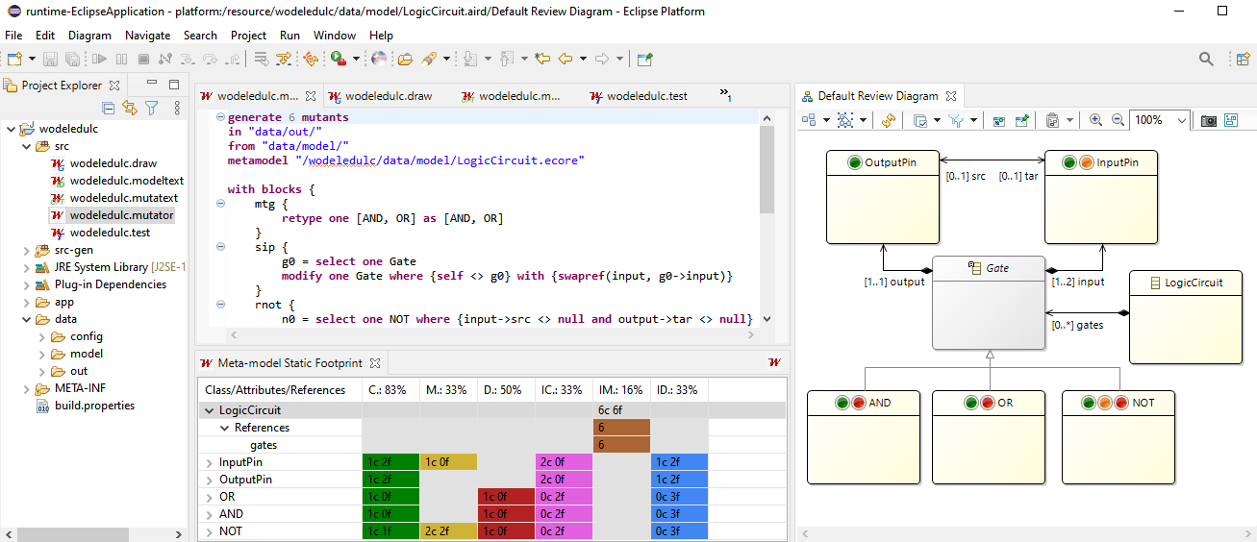Click the Save icon in main toolbar
This screenshot has width=1257, height=542.
[52, 59]
